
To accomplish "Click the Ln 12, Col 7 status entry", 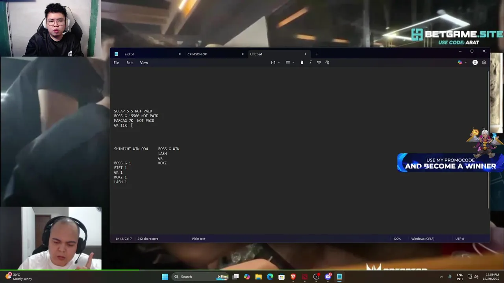I will point(124,239).
